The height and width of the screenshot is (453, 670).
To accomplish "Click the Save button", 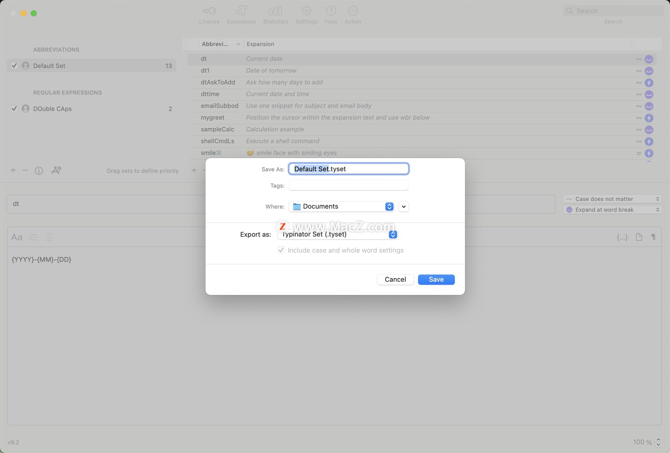I will point(436,280).
